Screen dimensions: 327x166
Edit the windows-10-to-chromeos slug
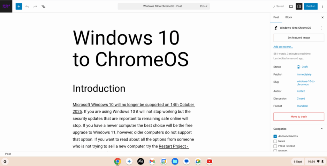tap(306, 83)
